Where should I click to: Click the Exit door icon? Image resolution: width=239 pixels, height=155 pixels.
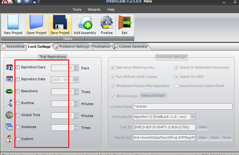pos(125,23)
